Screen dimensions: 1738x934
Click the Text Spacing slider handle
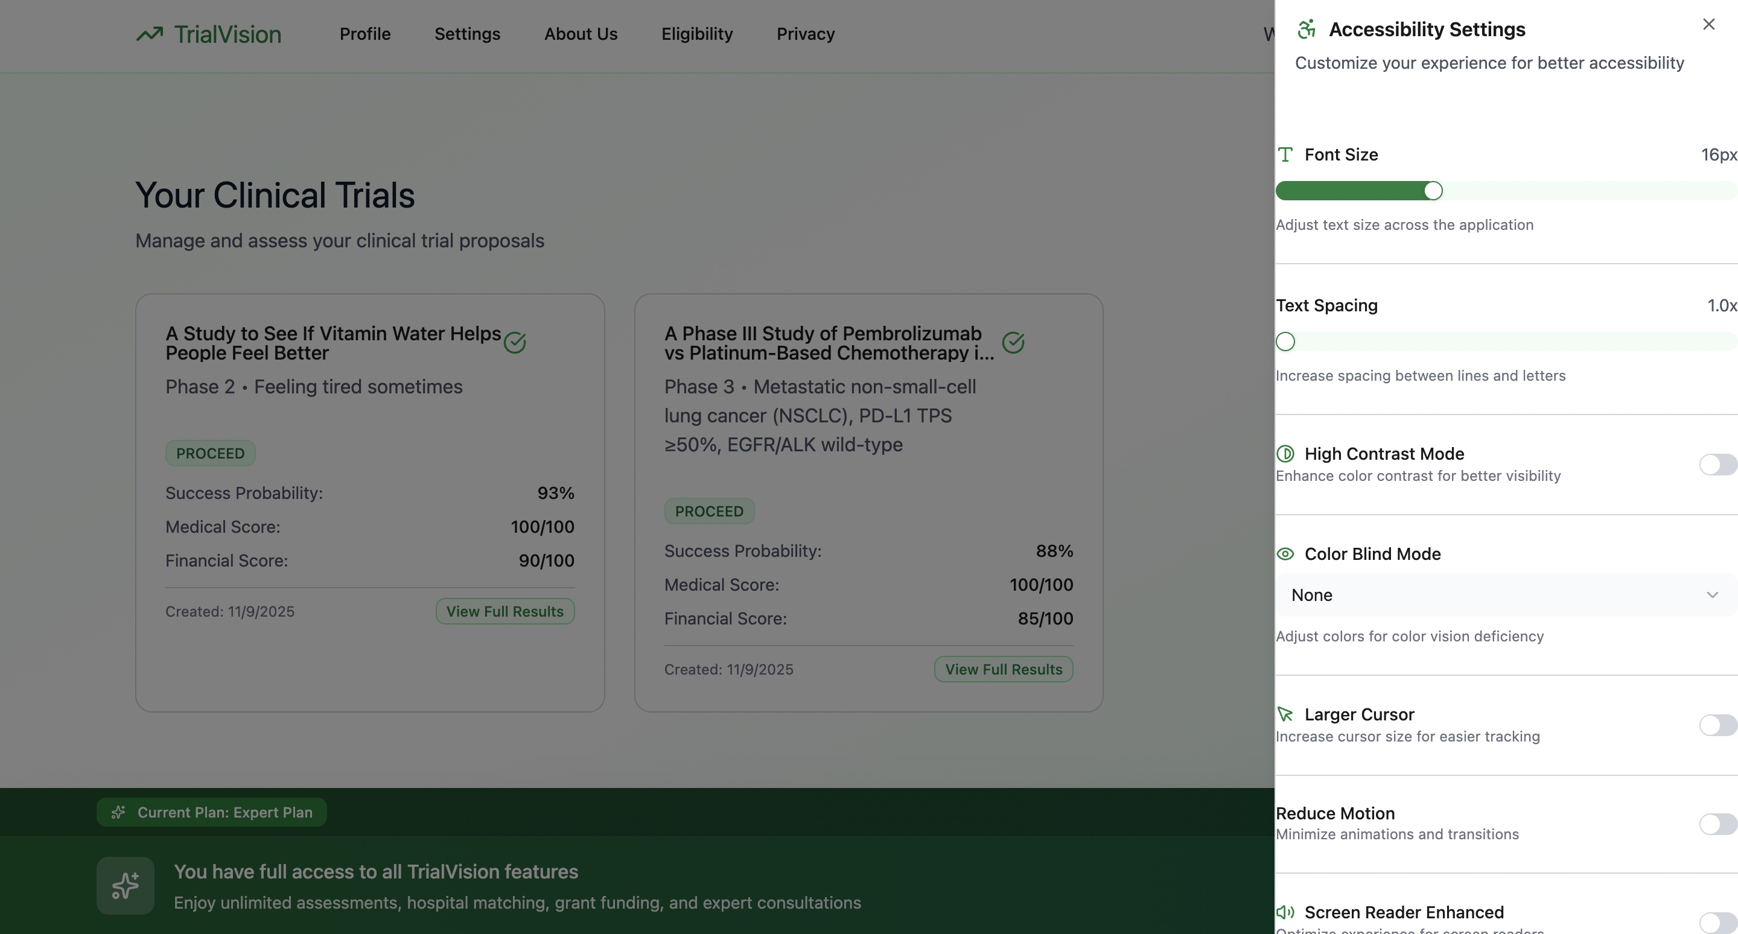(1285, 342)
